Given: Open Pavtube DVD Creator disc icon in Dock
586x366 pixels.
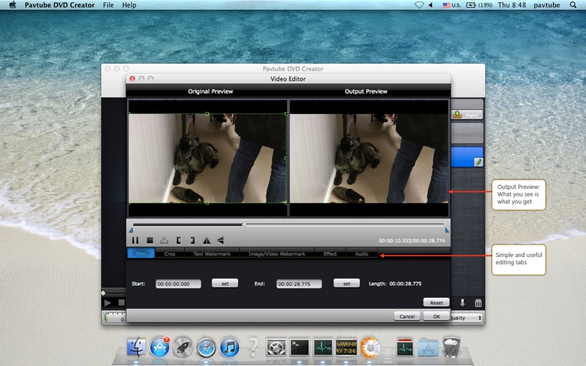Looking at the screenshot, I should tap(370, 347).
